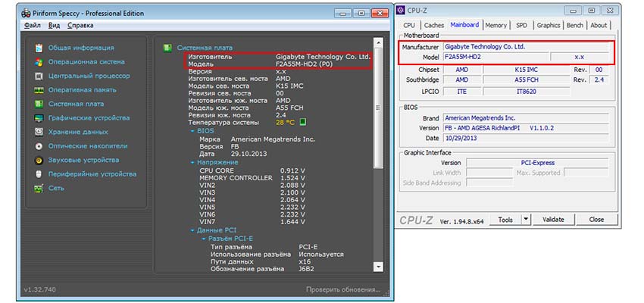Switch to the Memory tab in CPU-Z
This screenshot has height=303, width=644.
point(496,25)
